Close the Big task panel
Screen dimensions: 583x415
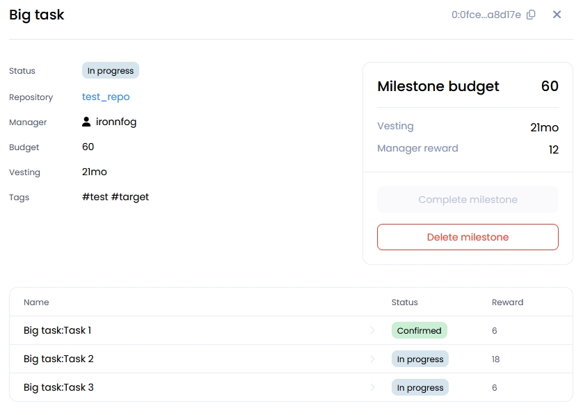(x=557, y=15)
